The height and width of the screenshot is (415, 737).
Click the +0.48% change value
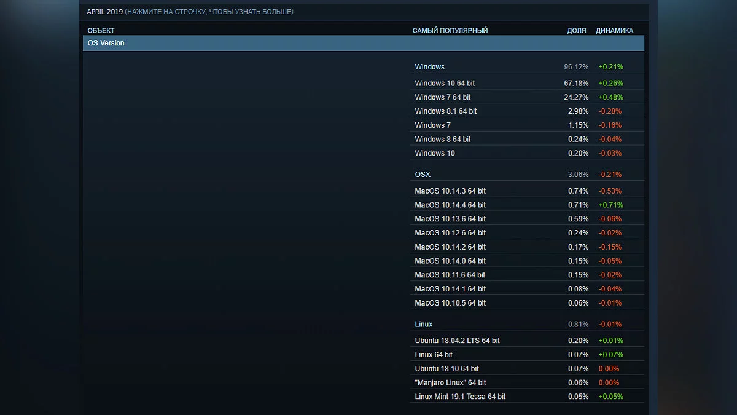click(610, 97)
